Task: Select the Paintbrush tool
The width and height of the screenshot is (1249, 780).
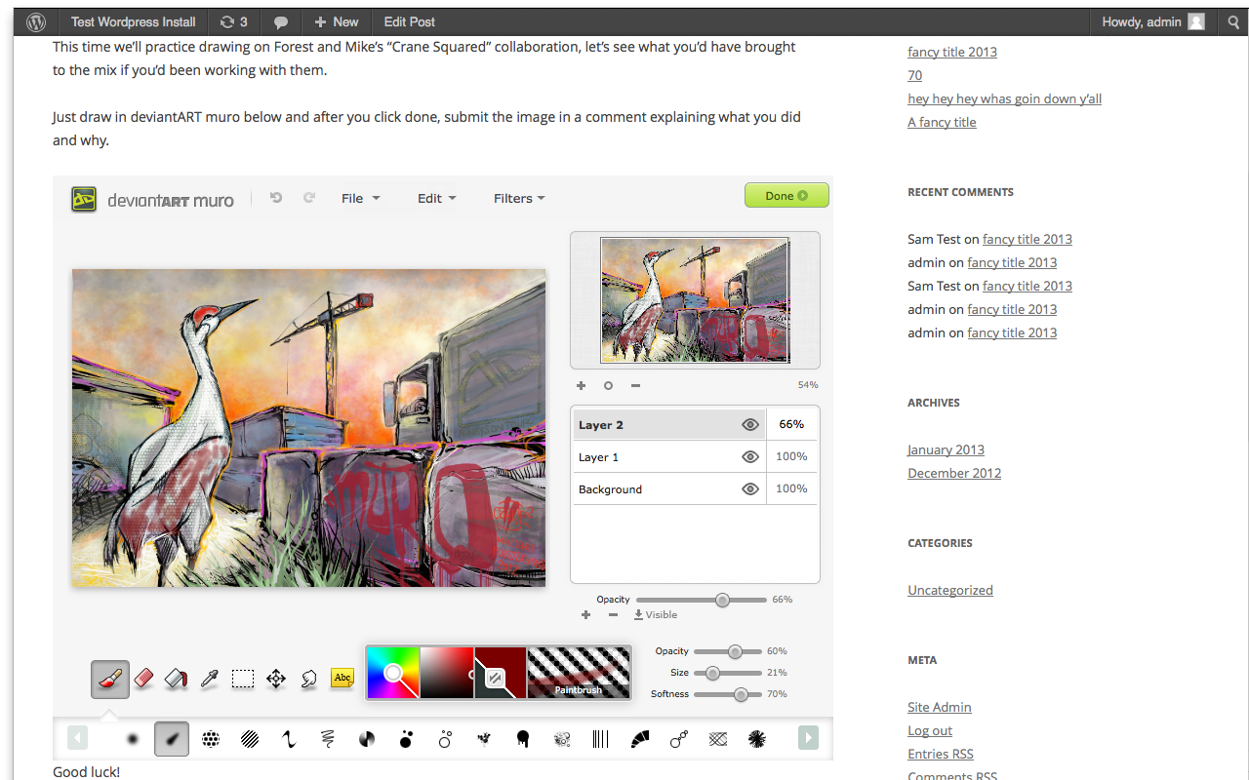Action: coord(110,679)
